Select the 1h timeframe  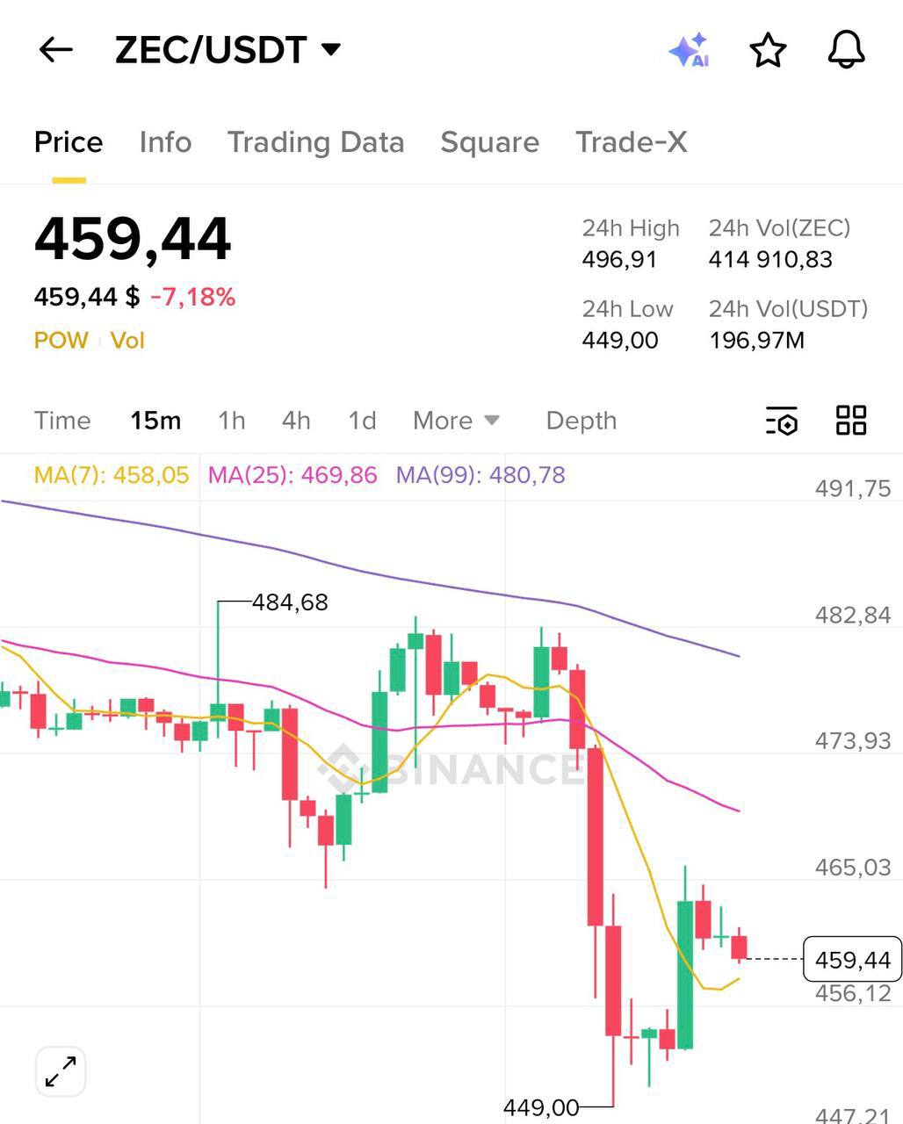(232, 421)
